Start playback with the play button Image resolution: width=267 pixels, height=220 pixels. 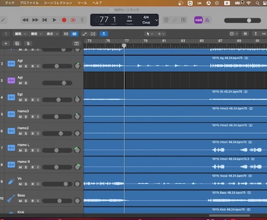[55, 20]
